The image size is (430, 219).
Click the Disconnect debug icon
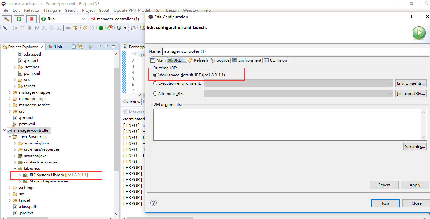coord(37,28)
